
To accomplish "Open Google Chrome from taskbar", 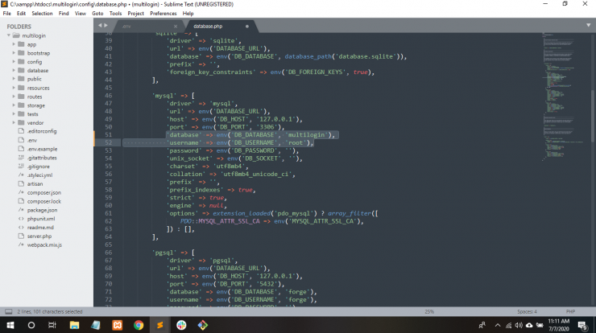I will (x=139, y=326).
